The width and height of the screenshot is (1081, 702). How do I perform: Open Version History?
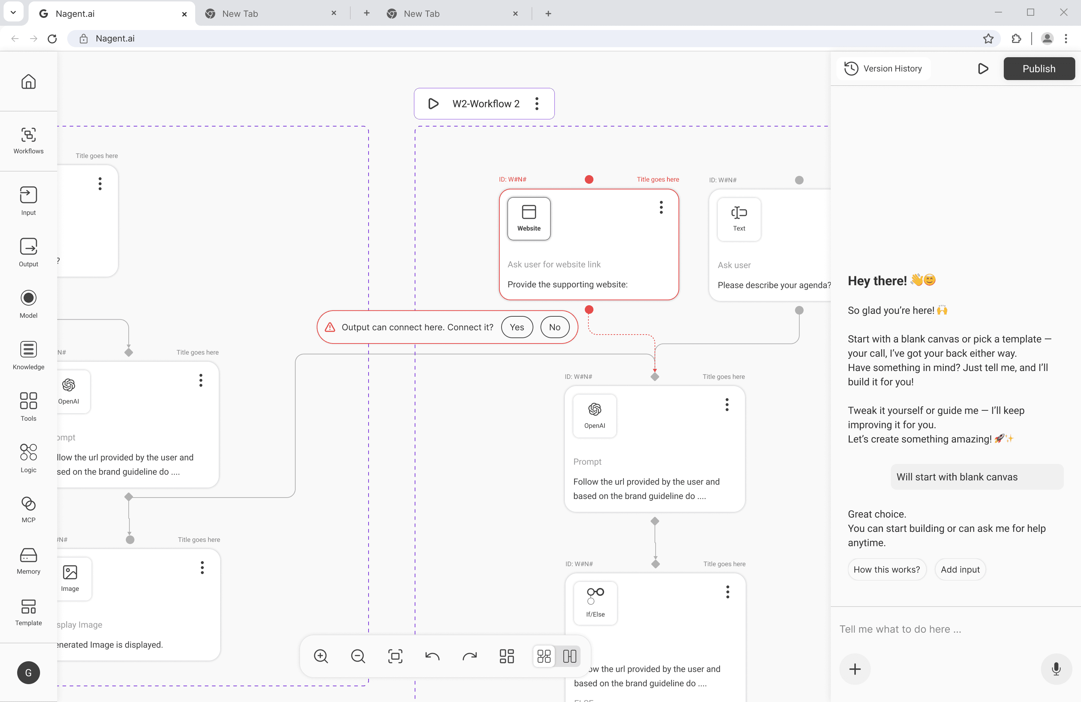(883, 69)
